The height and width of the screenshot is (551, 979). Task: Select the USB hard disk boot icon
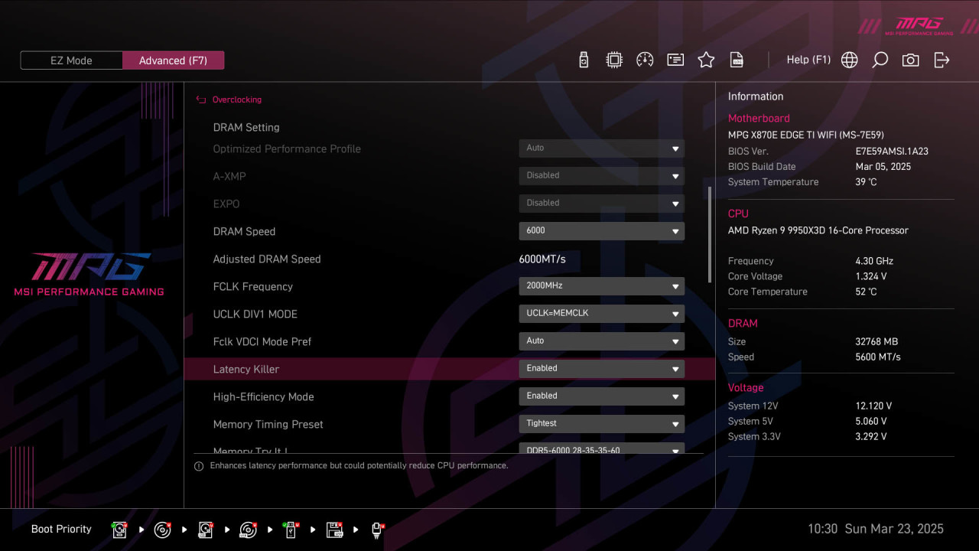point(206,530)
